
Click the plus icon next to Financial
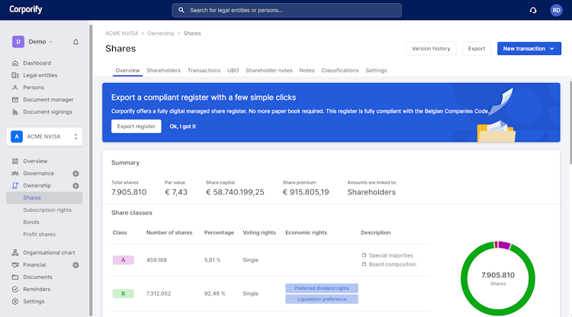(x=76, y=265)
